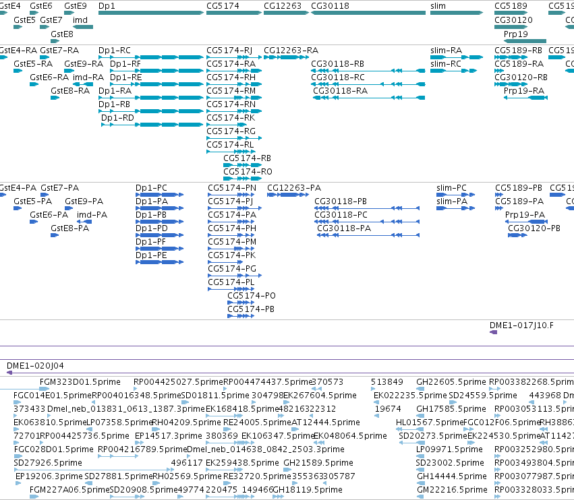
Task: Select EST GH14444.5prime
Action: click(452, 476)
